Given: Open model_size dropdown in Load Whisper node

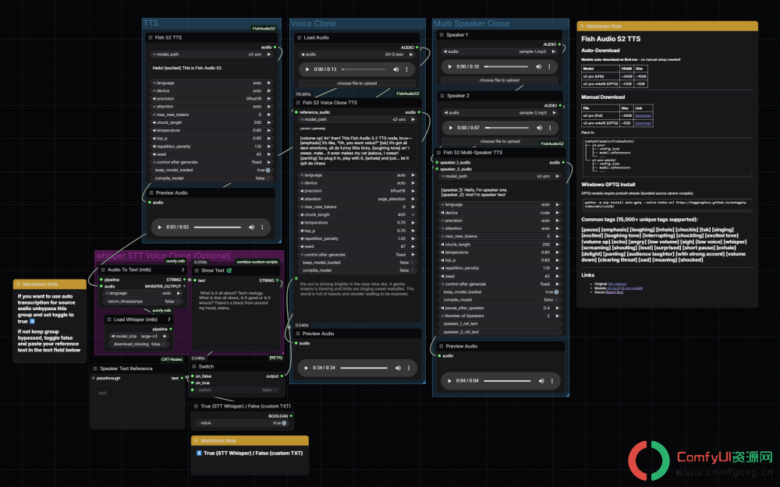Looking at the screenshot, I should click(140, 336).
